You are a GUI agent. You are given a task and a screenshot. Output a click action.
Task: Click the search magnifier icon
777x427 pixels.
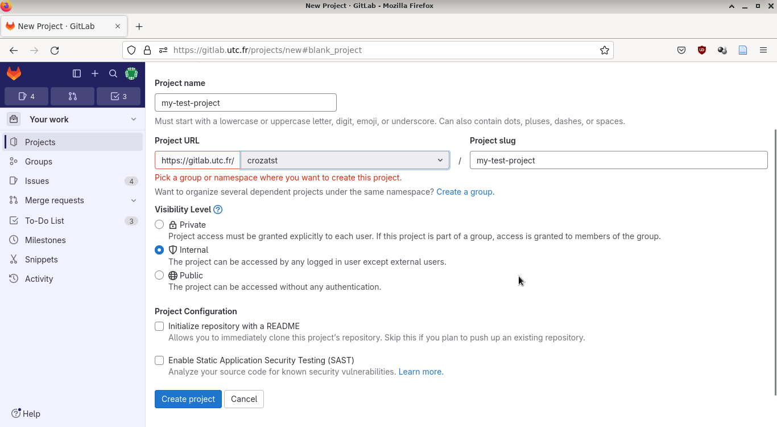coord(113,73)
